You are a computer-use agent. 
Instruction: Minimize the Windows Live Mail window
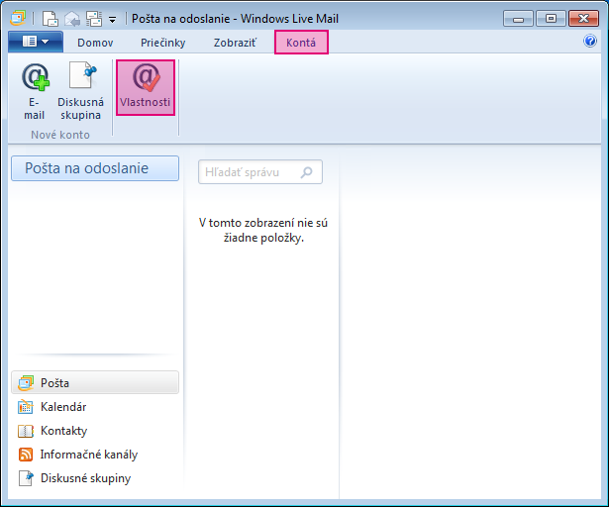(518, 18)
